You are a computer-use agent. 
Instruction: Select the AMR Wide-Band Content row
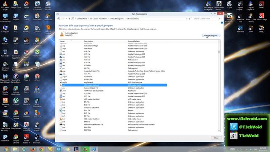tap(113, 91)
